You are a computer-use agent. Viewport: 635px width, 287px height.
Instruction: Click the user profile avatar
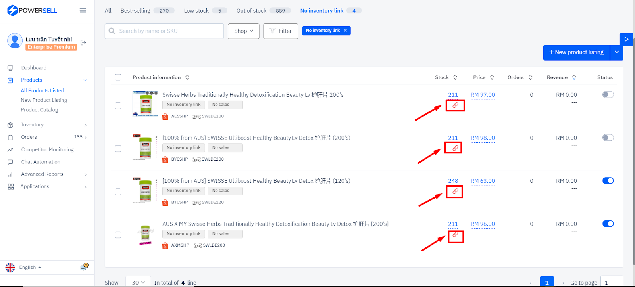pyautogui.click(x=15, y=41)
